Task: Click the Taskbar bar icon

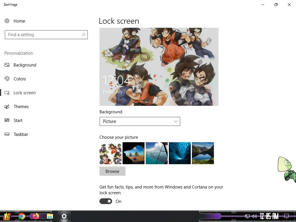Action: (7, 134)
